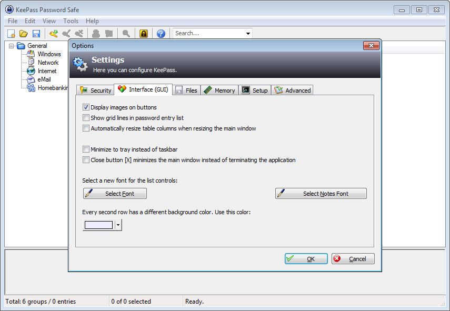
Task: Click the eMail envelope group icon
Action: coord(31,79)
